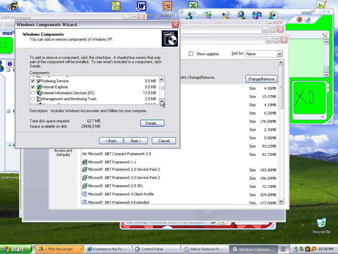Click Next in Windows Components Wizard
The width and height of the screenshot is (338, 254).
136,141
